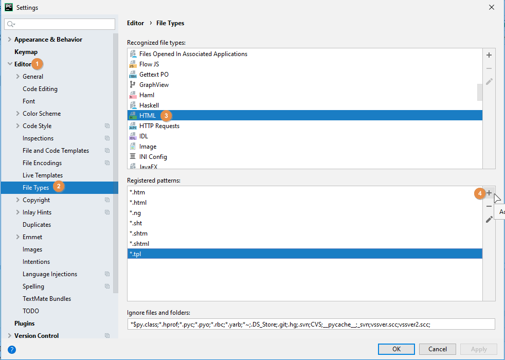
Task: Add a new recognized file type
Action: coord(489,55)
